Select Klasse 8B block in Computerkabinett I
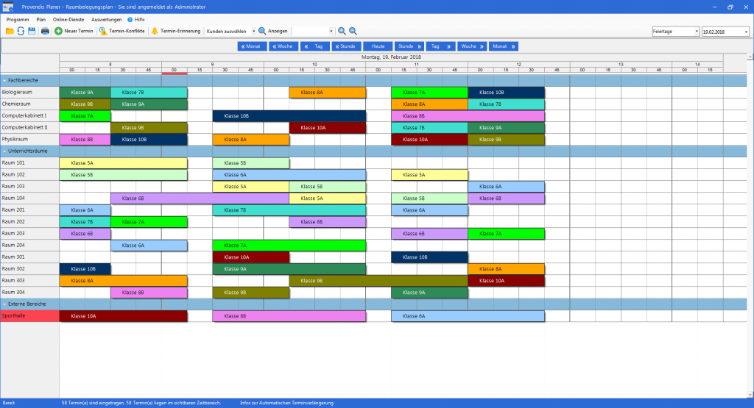Image resolution: width=754 pixels, height=408 pixels. pyautogui.click(x=468, y=115)
